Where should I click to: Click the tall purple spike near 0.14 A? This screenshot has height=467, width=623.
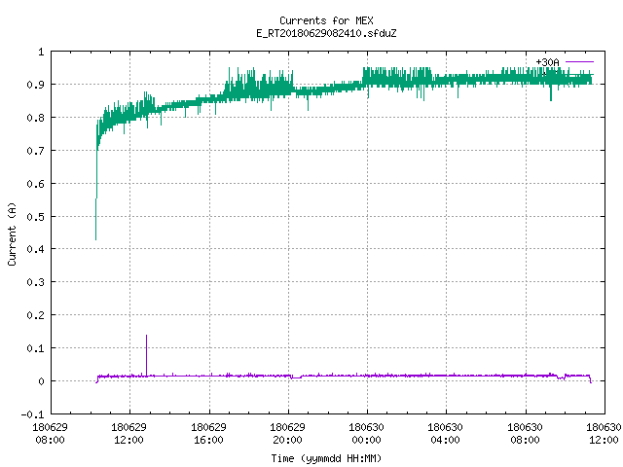[x=146, y=354]
